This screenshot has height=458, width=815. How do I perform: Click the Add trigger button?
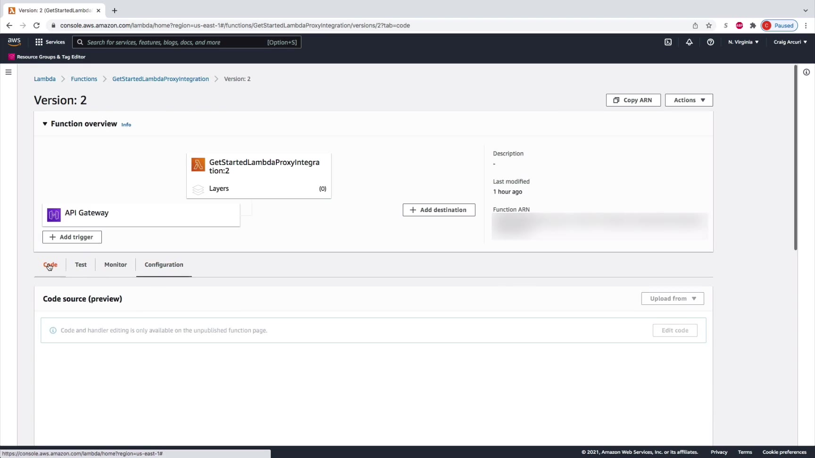pos(72,237)
